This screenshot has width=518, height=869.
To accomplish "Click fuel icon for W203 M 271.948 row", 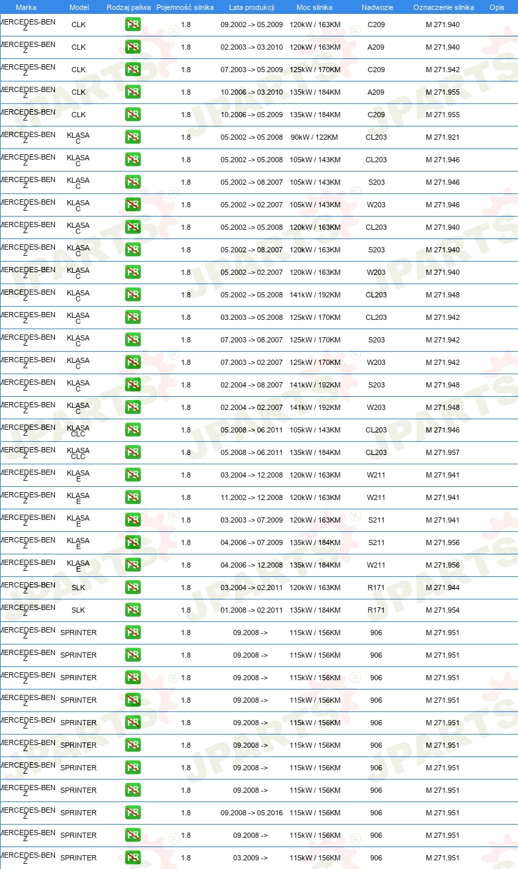I will pyautogui.click(x=132, y=408).
